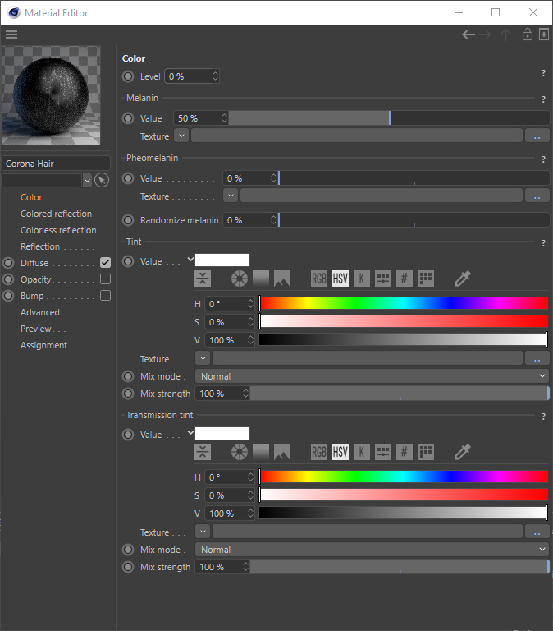Select the Color channel
553x631 pixels.
31,197
